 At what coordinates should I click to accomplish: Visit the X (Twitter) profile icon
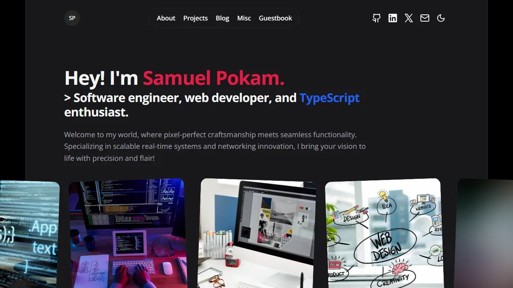click(409, 18)
